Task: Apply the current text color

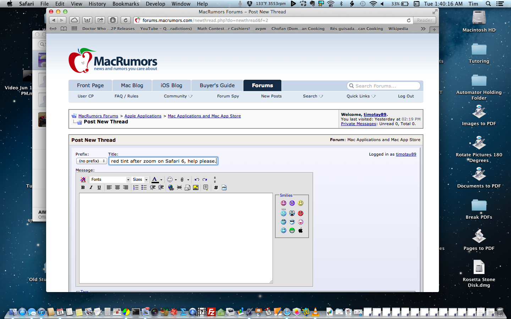Action: 155,180
